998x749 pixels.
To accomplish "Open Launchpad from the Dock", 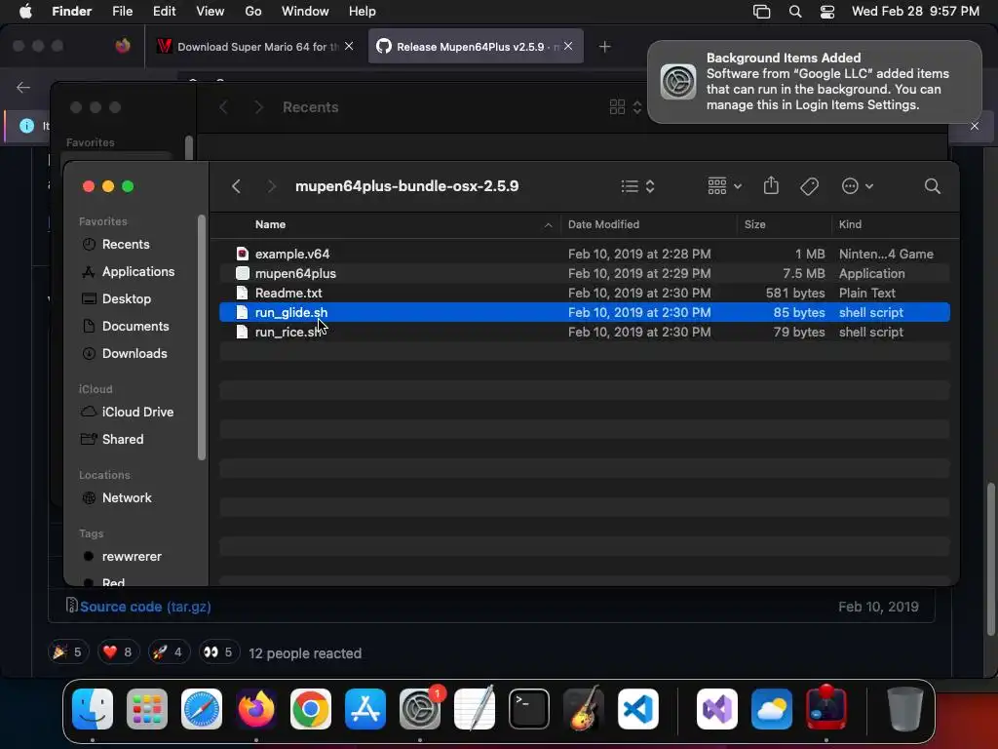I will point(147,709).
